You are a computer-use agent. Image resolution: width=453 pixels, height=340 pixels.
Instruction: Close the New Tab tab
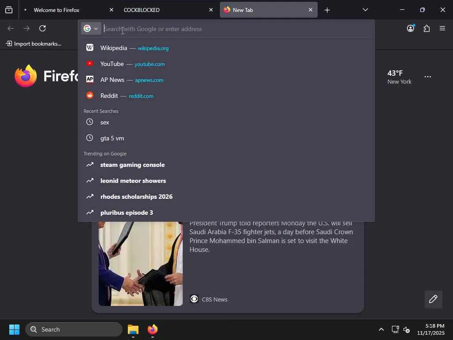tap(310, 10)
